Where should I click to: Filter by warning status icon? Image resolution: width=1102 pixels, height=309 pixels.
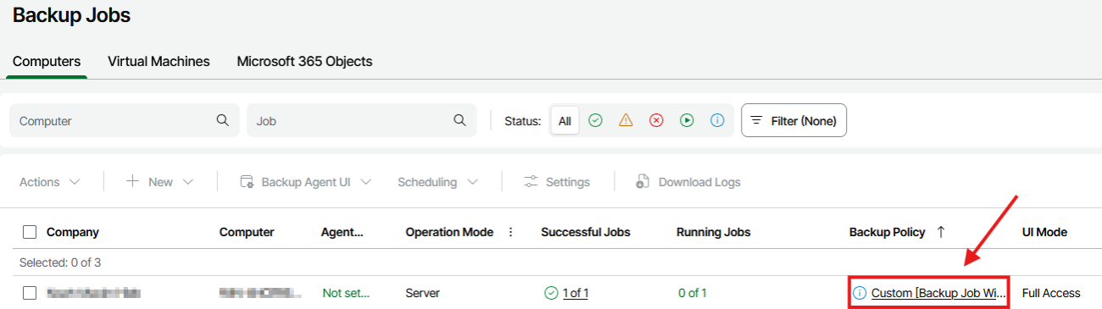coord(626,121)
